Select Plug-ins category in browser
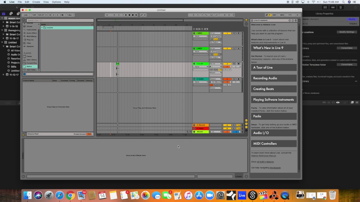The height and width of the screenshot is (202, 360). (30, 40)
